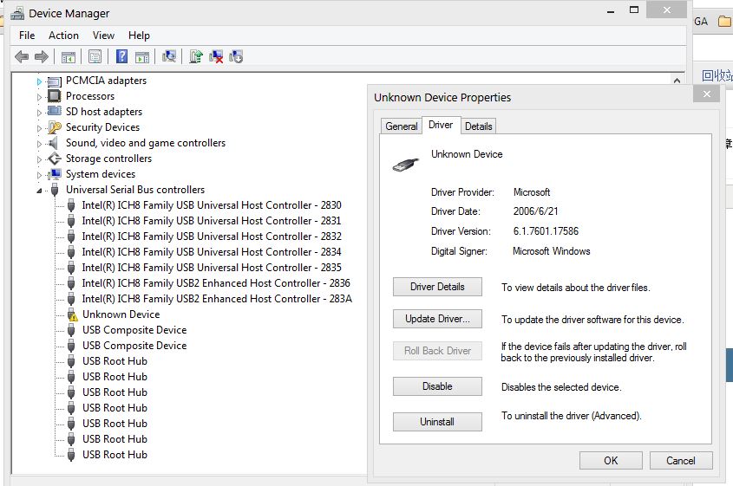Switch to the Details tab
This screenshot has height=486, width=733.
(x=478, y=126)
